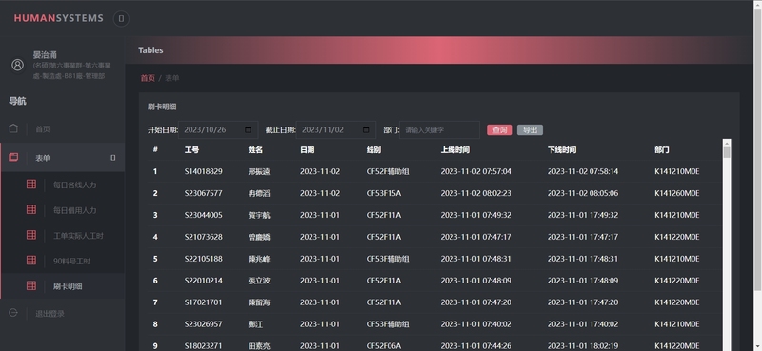Viewport: 762px width, 351px height.
Task: Click the 上线时间 column header
Action: [455, 150]
